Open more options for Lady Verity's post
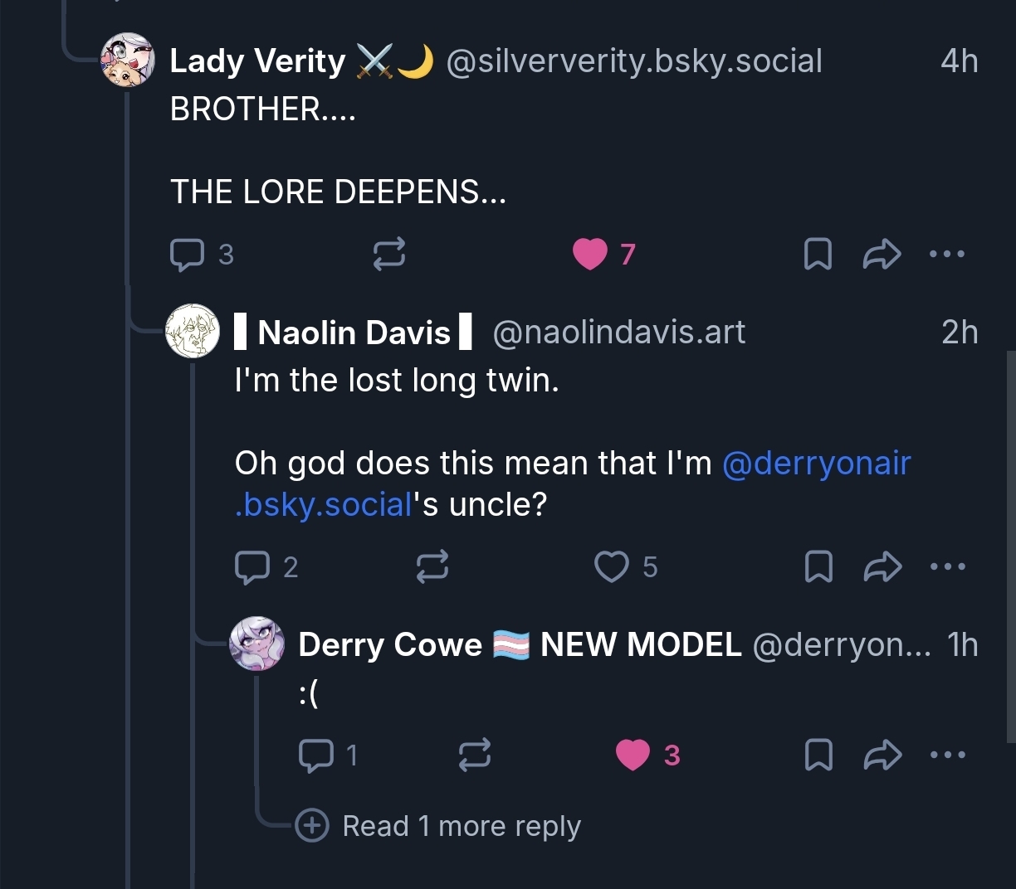1016x889 pixels. (947, 254)
